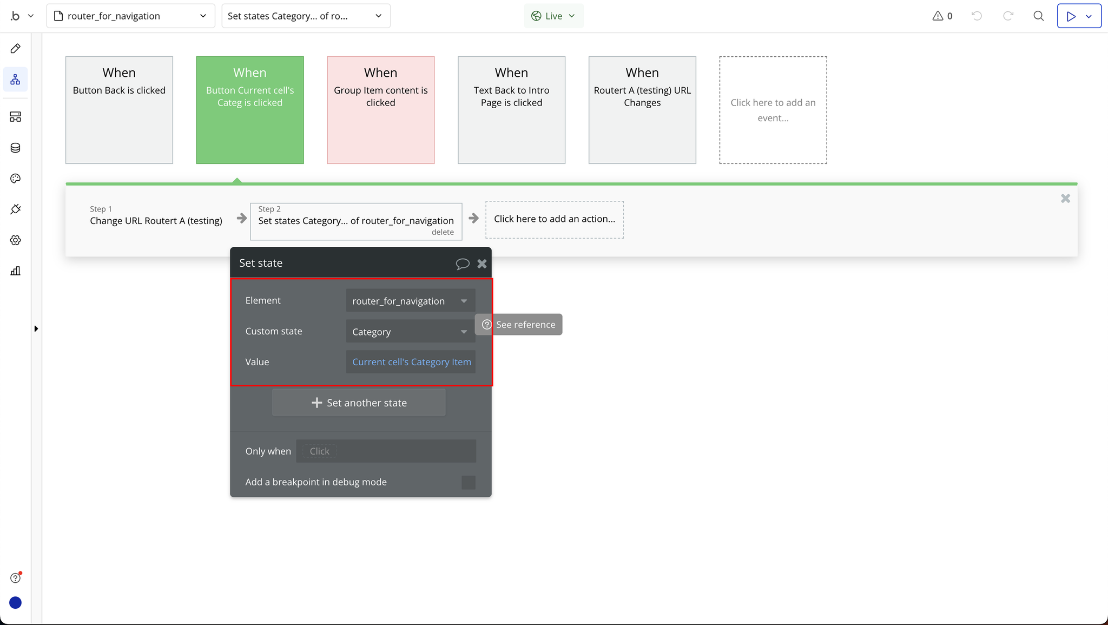The image size is (1108, 625).
Task: Open the Element router_for_navigation dropdown
Action: click(x=410, y=301)
